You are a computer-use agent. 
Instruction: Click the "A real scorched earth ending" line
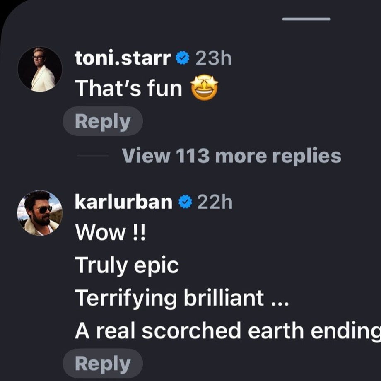pyautogui.click(x=228, y=331)
